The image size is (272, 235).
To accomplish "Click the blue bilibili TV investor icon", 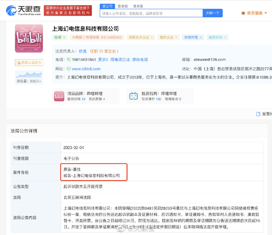I will (x=134, y=96).
